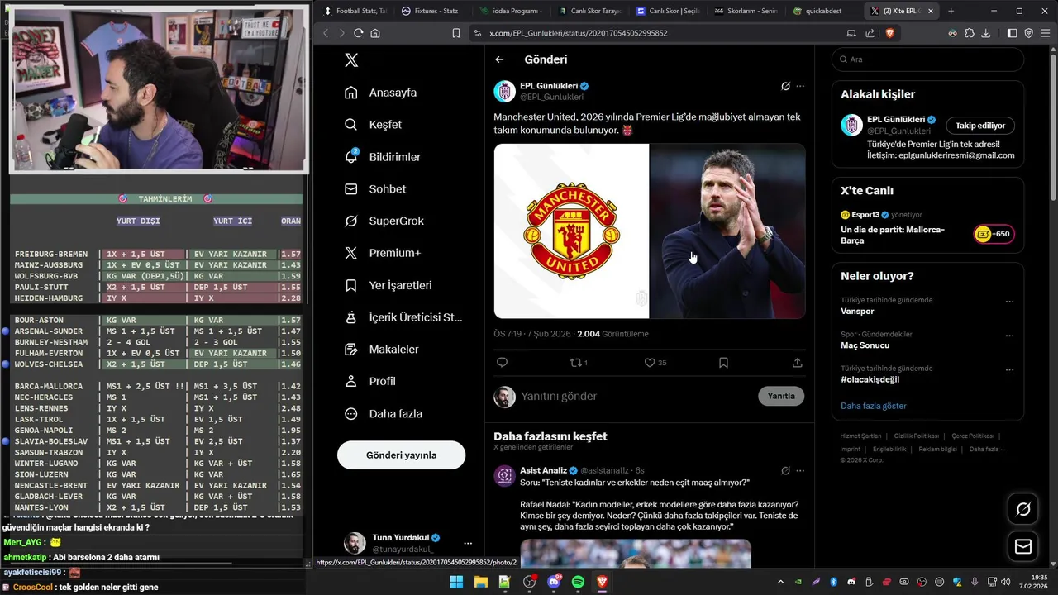Viewport: 1058px width, 595px height.
Task: Open #olacakişdeğil trending topic
Action: click(870, 379)
